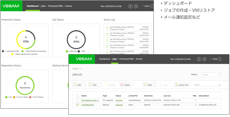Click dark swatch for 2 Idle legend

tap(79, 51)
